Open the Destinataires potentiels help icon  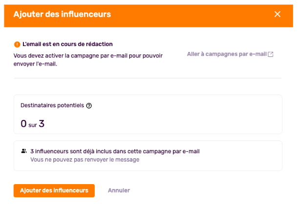pos(89,106)
